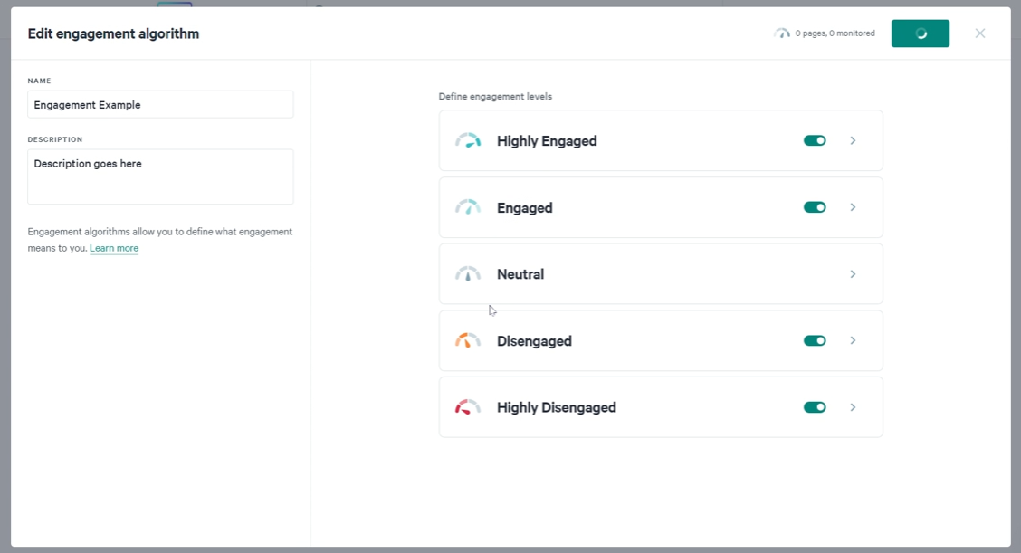
Task: Turn off the Engaged level toggle
Action: [x=815, y=207]
